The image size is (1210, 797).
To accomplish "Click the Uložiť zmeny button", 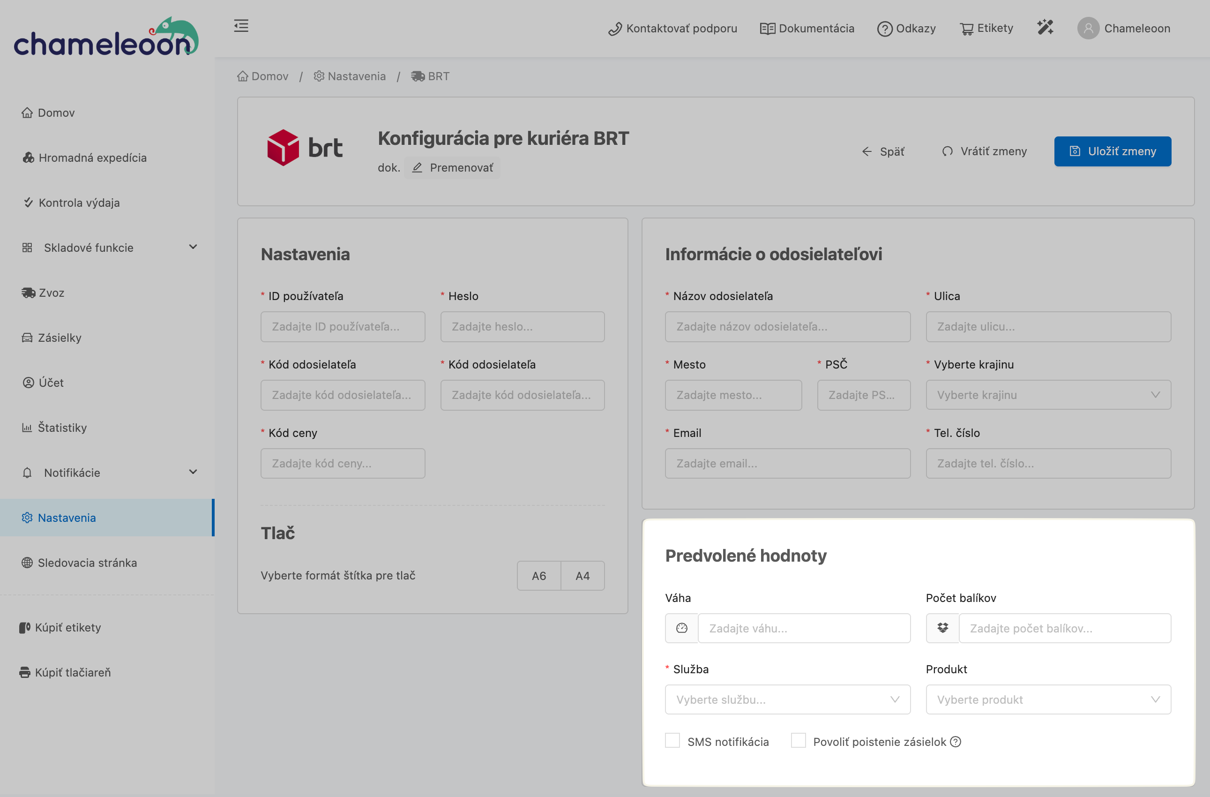I will [1113, 151].
